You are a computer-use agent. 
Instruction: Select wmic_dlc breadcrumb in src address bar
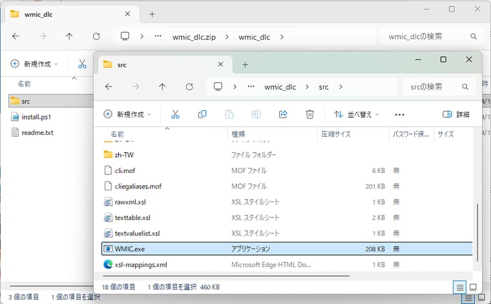coord(280,87)
